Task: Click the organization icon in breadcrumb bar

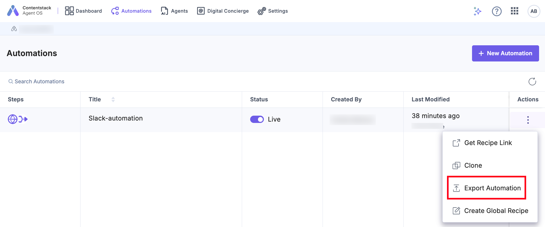Action: [14, 29]
